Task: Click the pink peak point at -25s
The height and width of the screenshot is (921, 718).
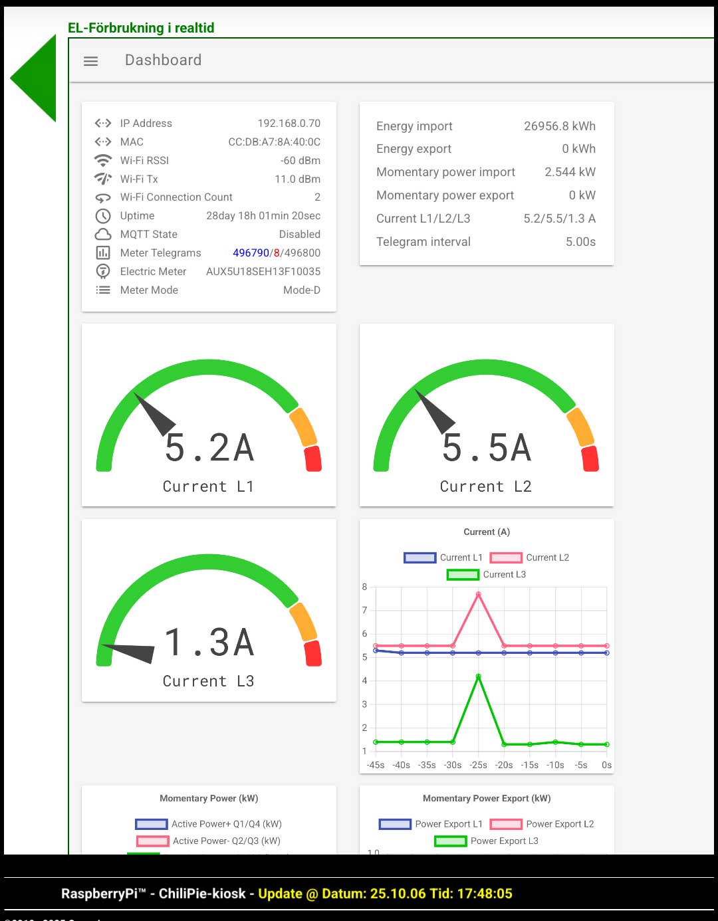Action: (479, 594)
